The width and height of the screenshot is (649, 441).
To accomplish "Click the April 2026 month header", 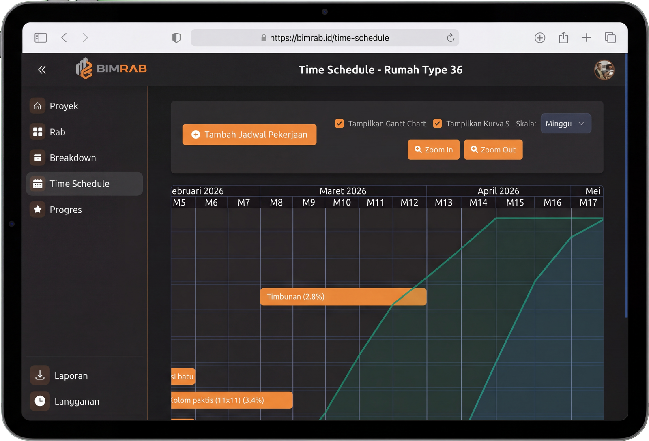I will (x=498, y=191).
